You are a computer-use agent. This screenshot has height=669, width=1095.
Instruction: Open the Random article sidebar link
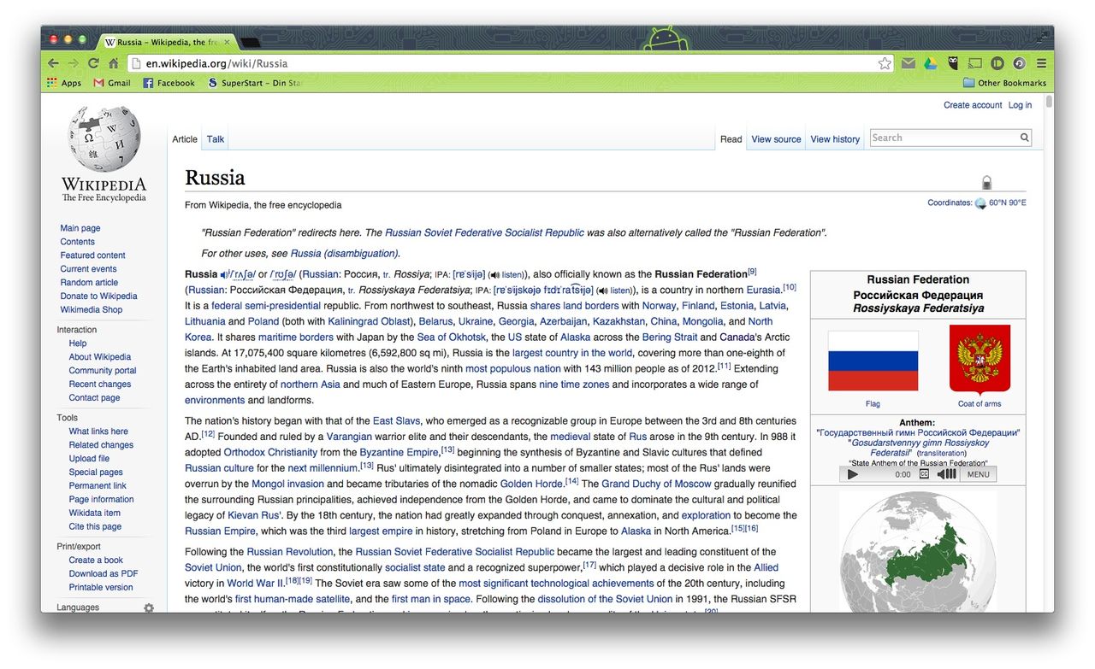click(x=89, y=283)
